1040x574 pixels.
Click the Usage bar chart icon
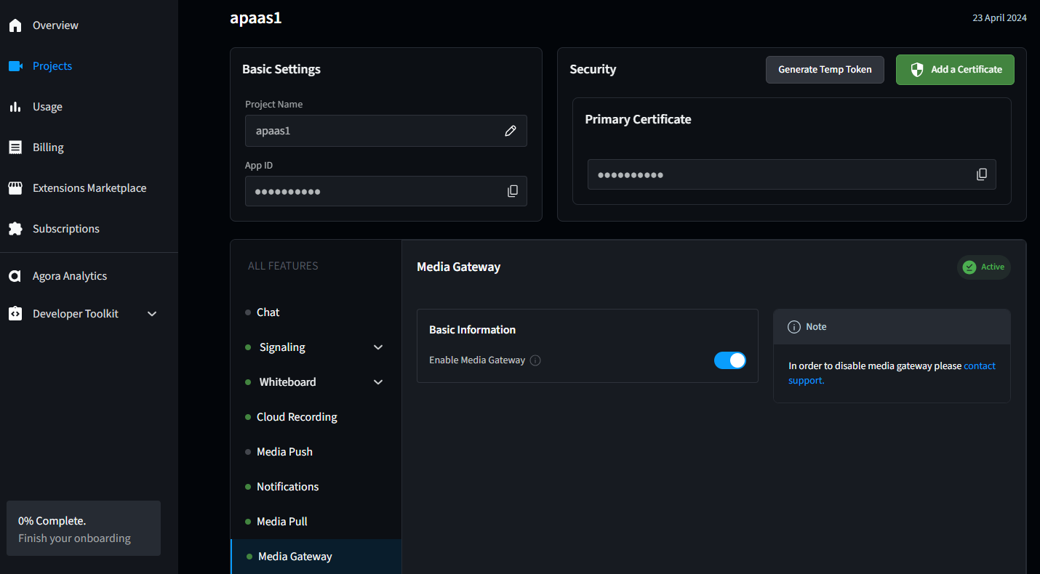(x=15, y=107)
